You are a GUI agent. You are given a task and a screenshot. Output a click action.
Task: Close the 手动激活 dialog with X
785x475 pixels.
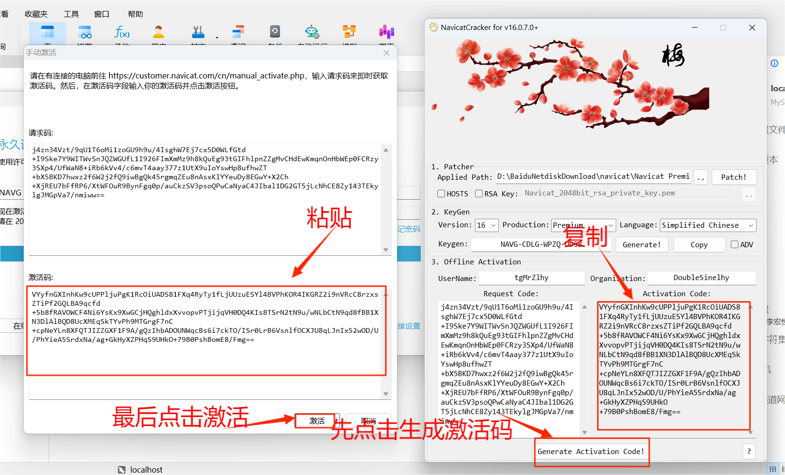coord(387,53)
